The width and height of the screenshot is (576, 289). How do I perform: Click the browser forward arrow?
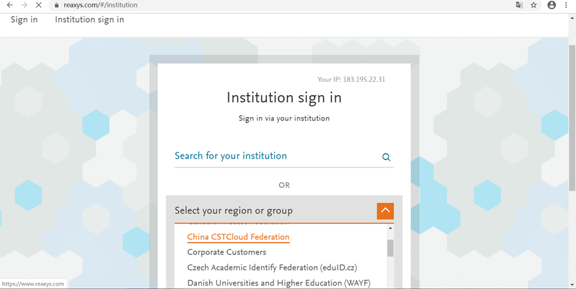click(x=24, y=5)
